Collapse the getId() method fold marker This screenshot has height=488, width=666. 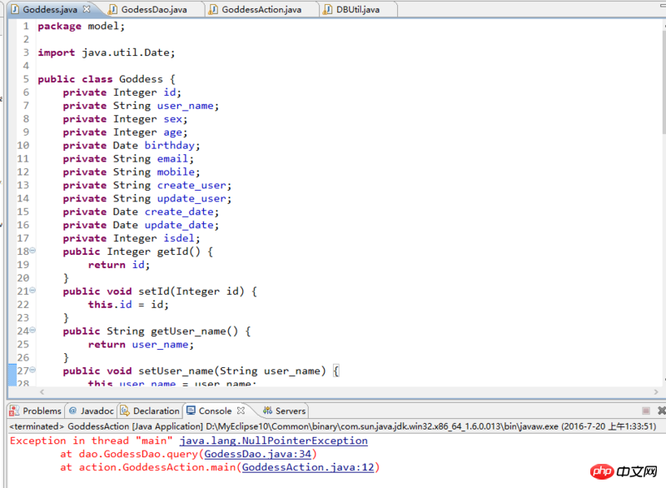(32, 251)
